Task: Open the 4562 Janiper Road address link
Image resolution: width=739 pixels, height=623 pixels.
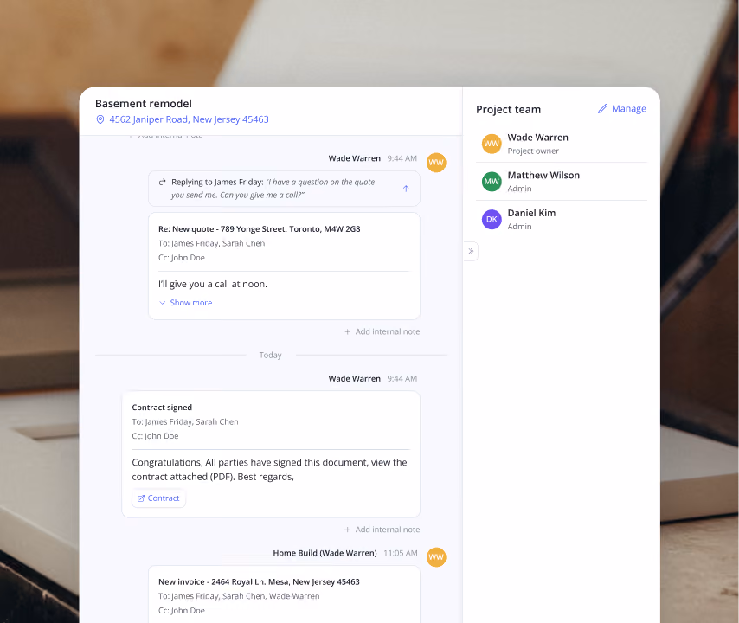Action: (x=189, y=119)
